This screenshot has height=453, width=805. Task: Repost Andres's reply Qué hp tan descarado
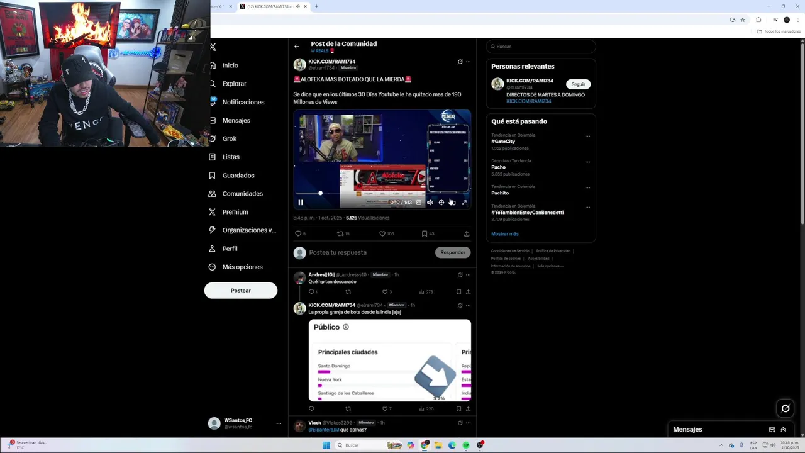(x=348, y=292)
